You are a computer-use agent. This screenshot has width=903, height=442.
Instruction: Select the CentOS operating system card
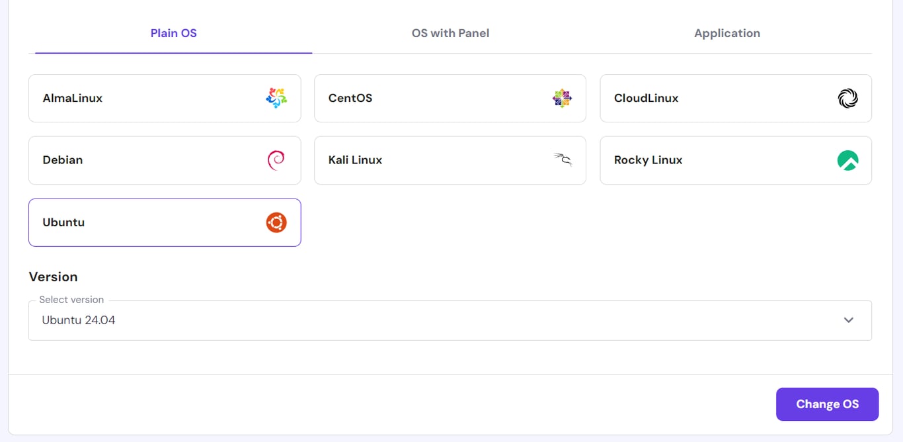[x=450, y=98]
